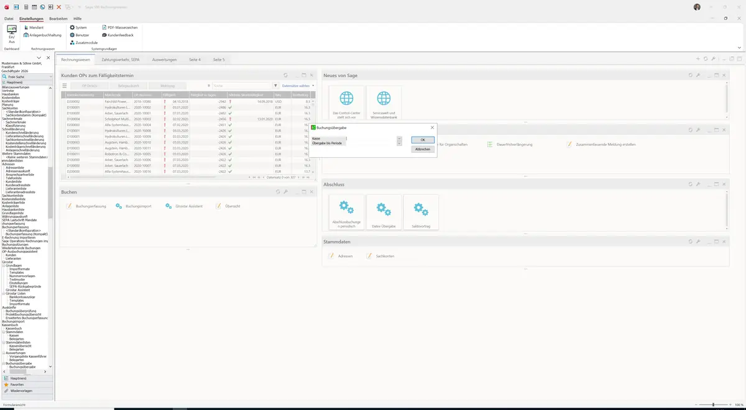This screenshot has width=746, height=410.
Task: Open PDF-Wasserzeichen settings
Action: point(119,27)
